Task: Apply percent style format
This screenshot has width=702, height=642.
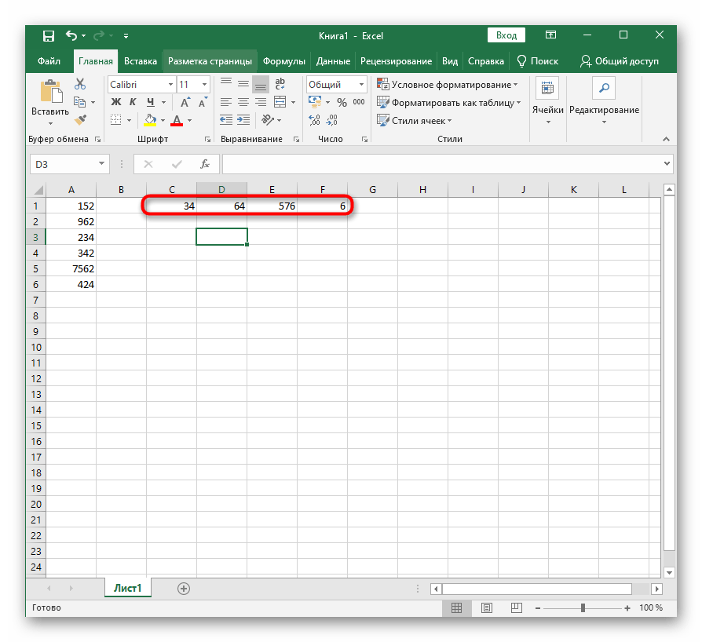Action: [x=342, y=103]
